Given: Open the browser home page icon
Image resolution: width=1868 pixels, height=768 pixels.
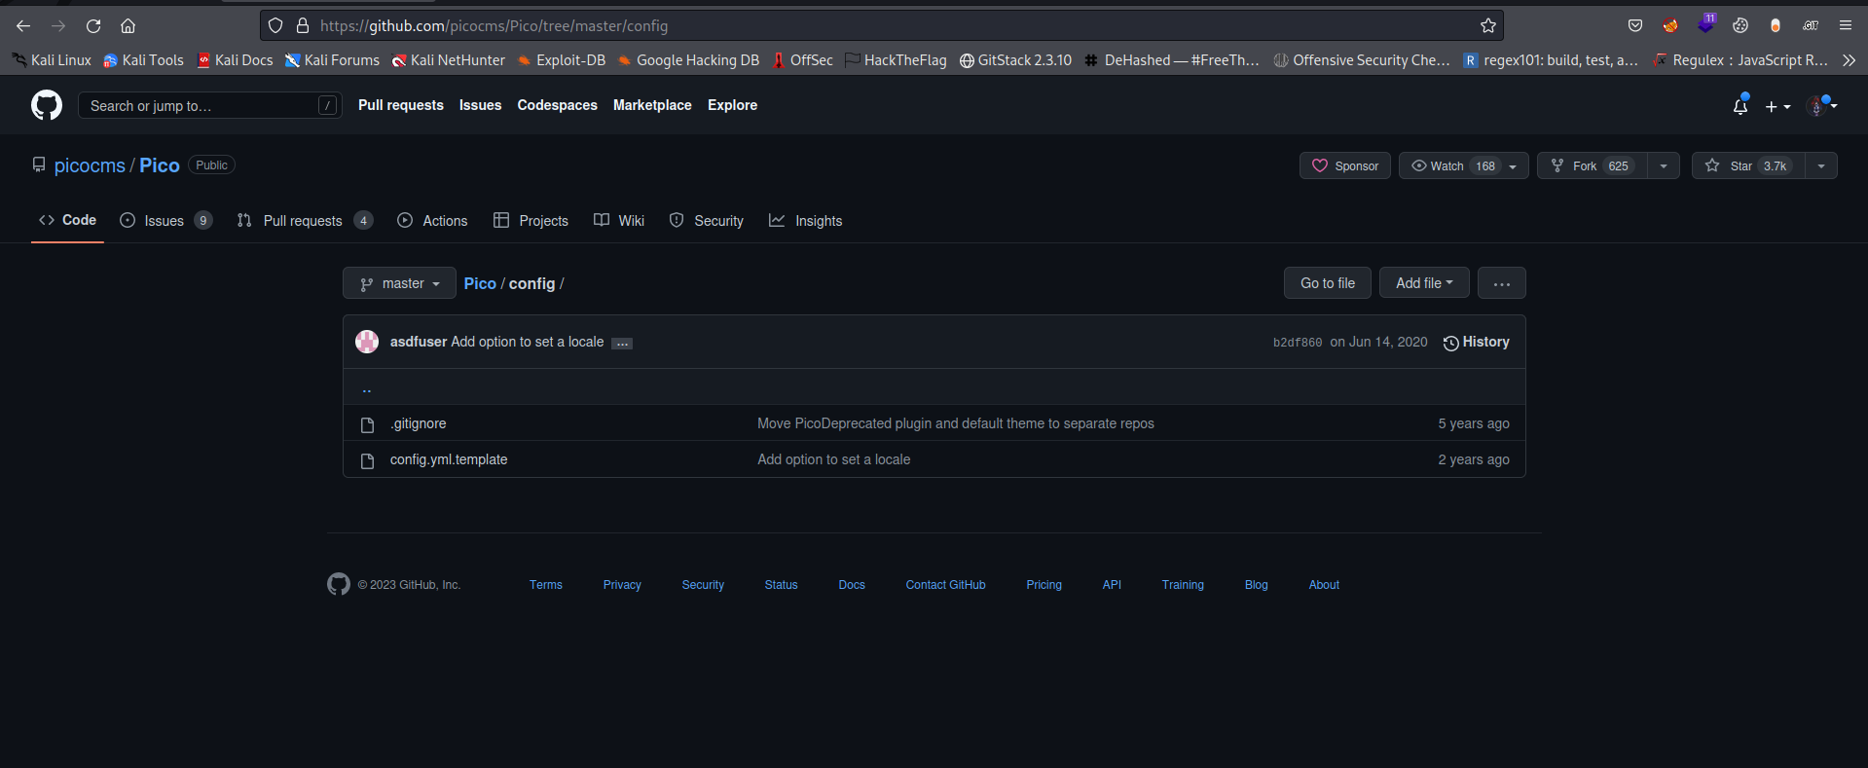Looking at the screenshot, I should [x=128, y=26].
